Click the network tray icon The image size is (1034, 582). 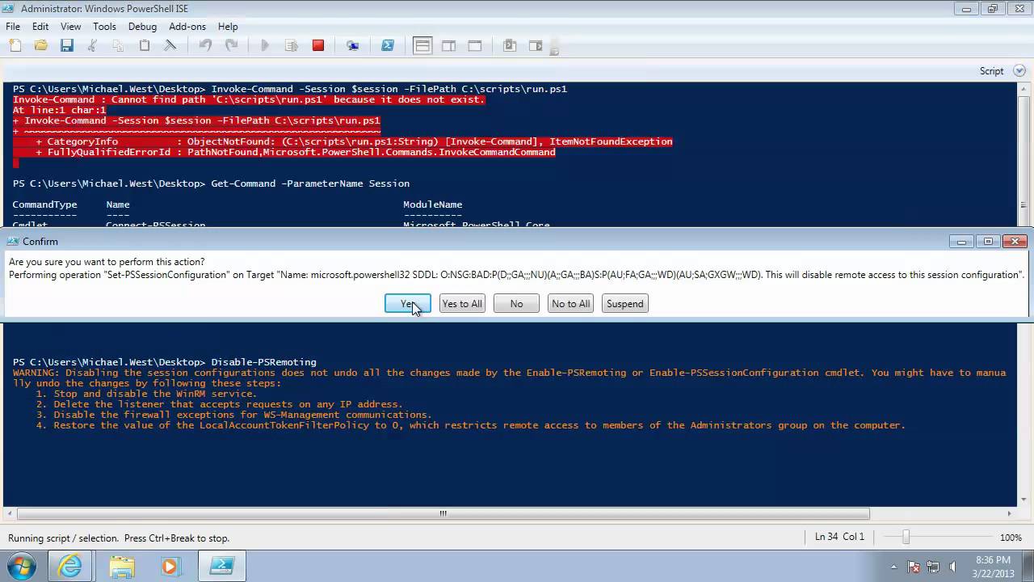coord(933,567)
